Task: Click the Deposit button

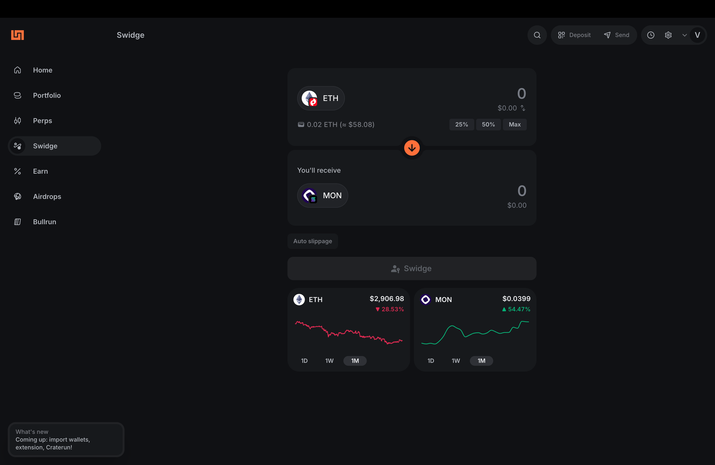Action: point(573,35)
